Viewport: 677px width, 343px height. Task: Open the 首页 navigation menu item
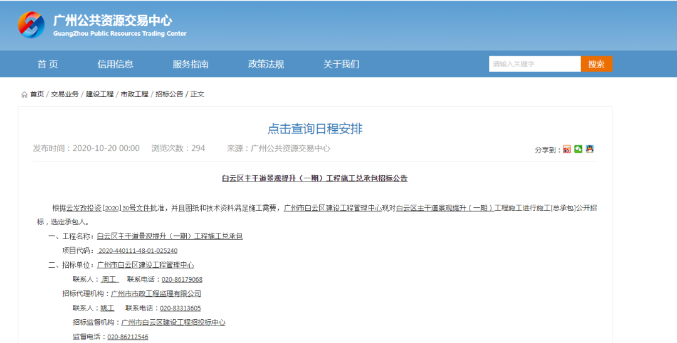(x=48, y=64)
